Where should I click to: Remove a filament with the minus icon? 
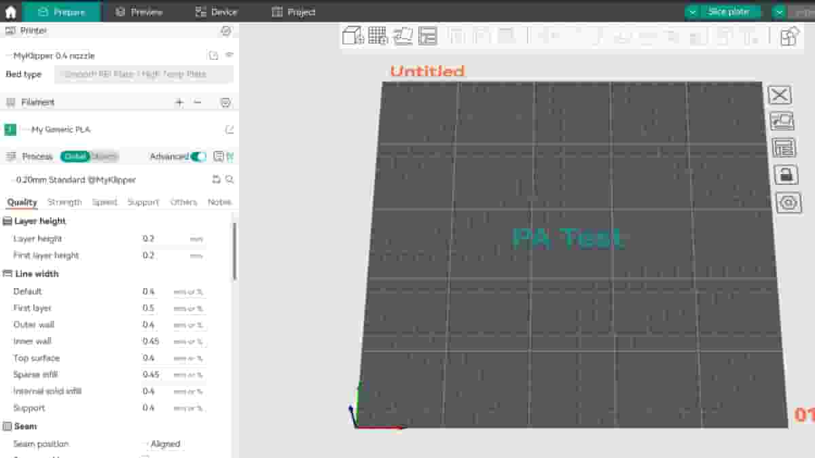(197, 102)
